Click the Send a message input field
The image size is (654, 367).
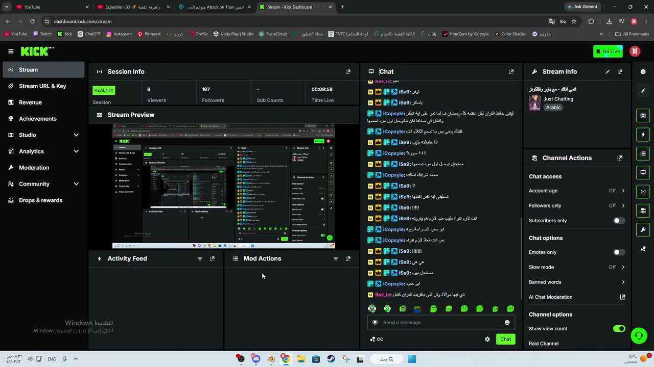[x=441, y=323]
